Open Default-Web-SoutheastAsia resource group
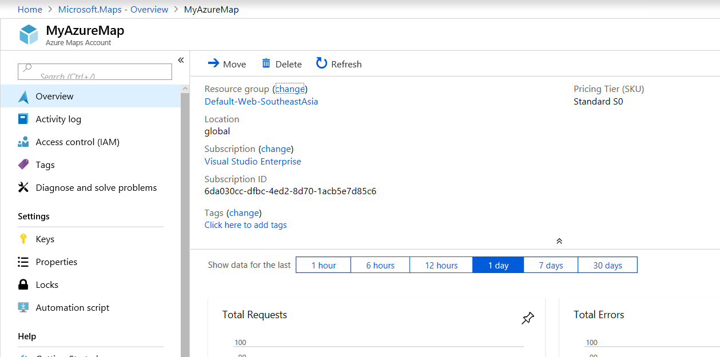 pyautogui.click(x=261, y=101)
